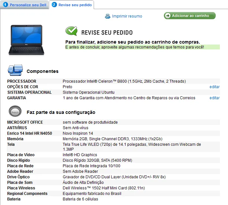Click the Tela True Life WLED description
228x205 pixels.
point(132,147)
